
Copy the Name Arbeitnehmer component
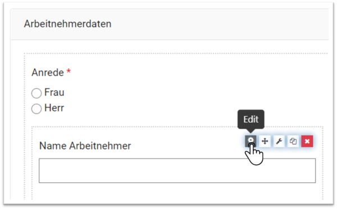tap(293, 141)
